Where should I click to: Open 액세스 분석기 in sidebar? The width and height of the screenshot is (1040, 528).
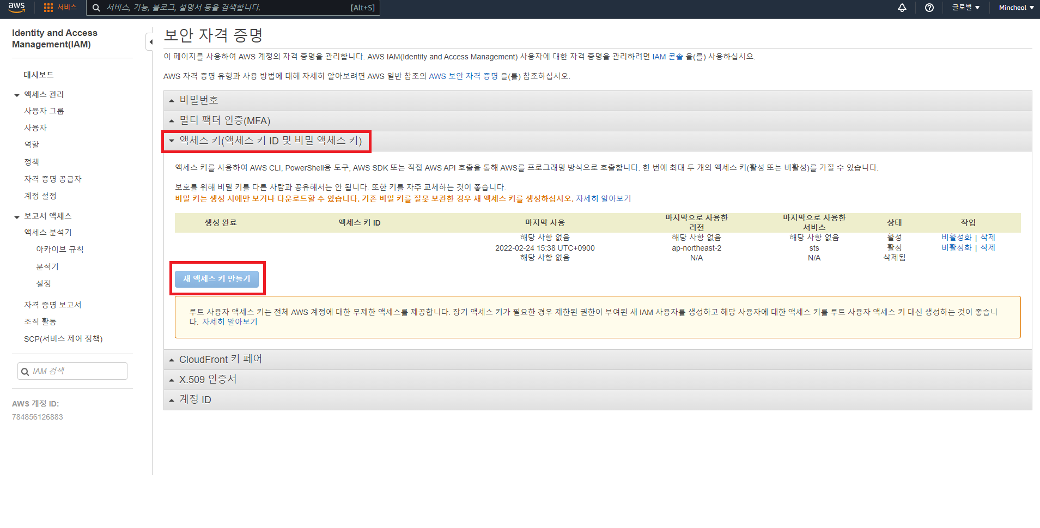tap(48, 232)
